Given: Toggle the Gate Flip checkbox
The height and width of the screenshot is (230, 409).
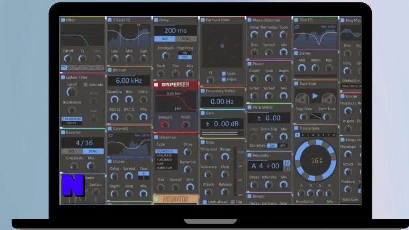Looking at the screenshot, I should click(x=232, y=202).
